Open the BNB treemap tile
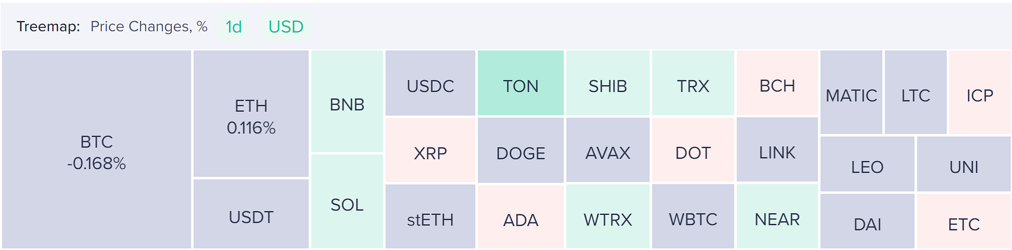Image resolution: width=1012 pixels, height=250 pixels. [347, 101]
